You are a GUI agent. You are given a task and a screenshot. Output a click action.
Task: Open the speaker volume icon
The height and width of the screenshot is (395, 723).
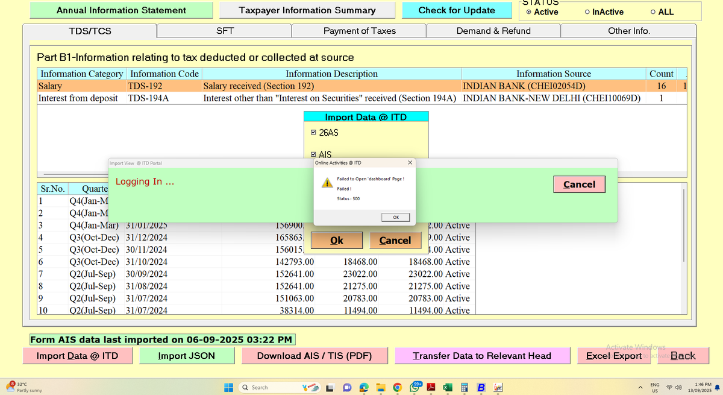click(x=679, y=387)
